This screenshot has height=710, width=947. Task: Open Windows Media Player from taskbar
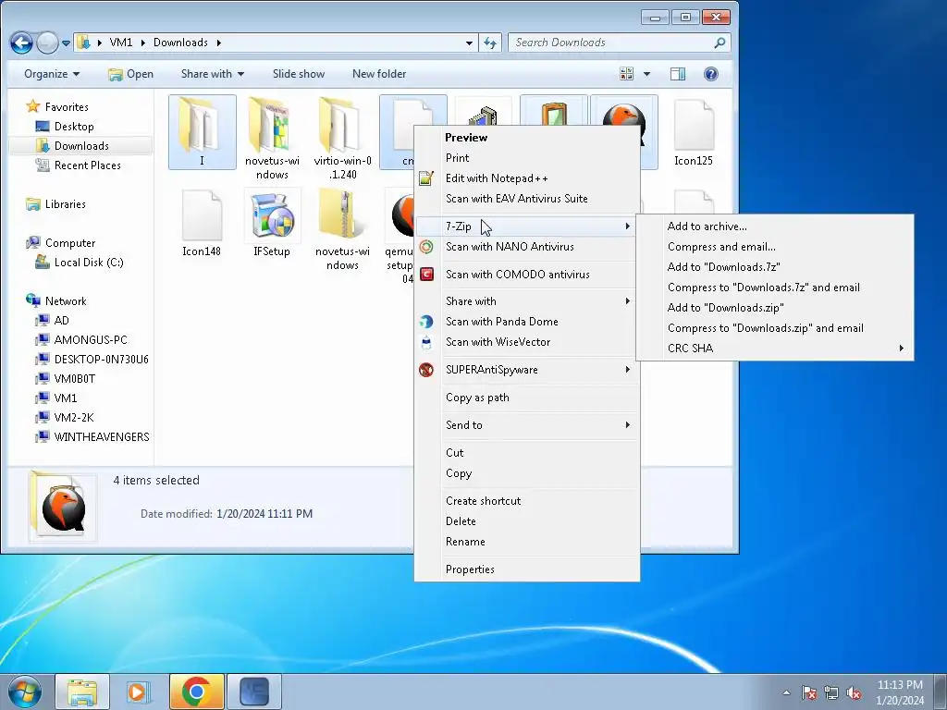point(139,692)
